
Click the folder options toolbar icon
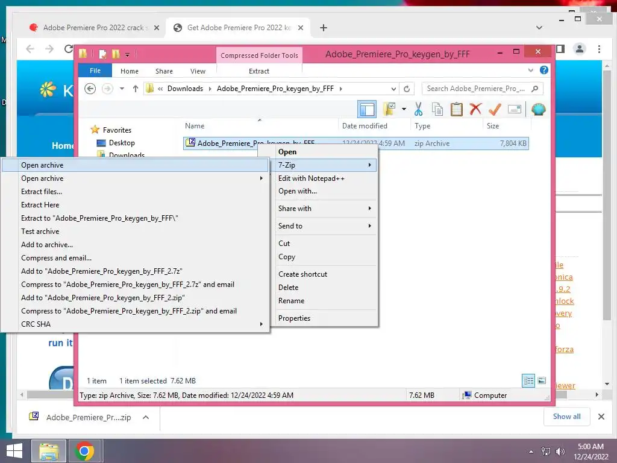389,109
